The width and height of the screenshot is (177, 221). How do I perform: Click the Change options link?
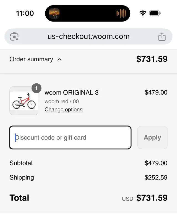(63, 109)
